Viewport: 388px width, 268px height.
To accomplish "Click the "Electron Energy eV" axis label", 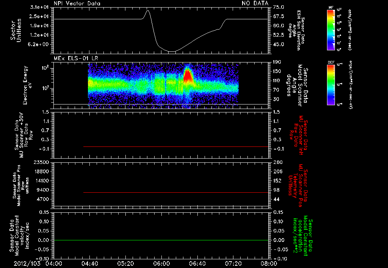I will click(x=27, y=85).
